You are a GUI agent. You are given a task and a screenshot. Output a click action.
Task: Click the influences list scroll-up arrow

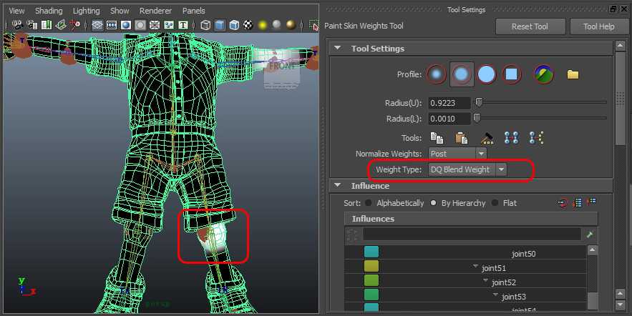[x=592, y=250]
